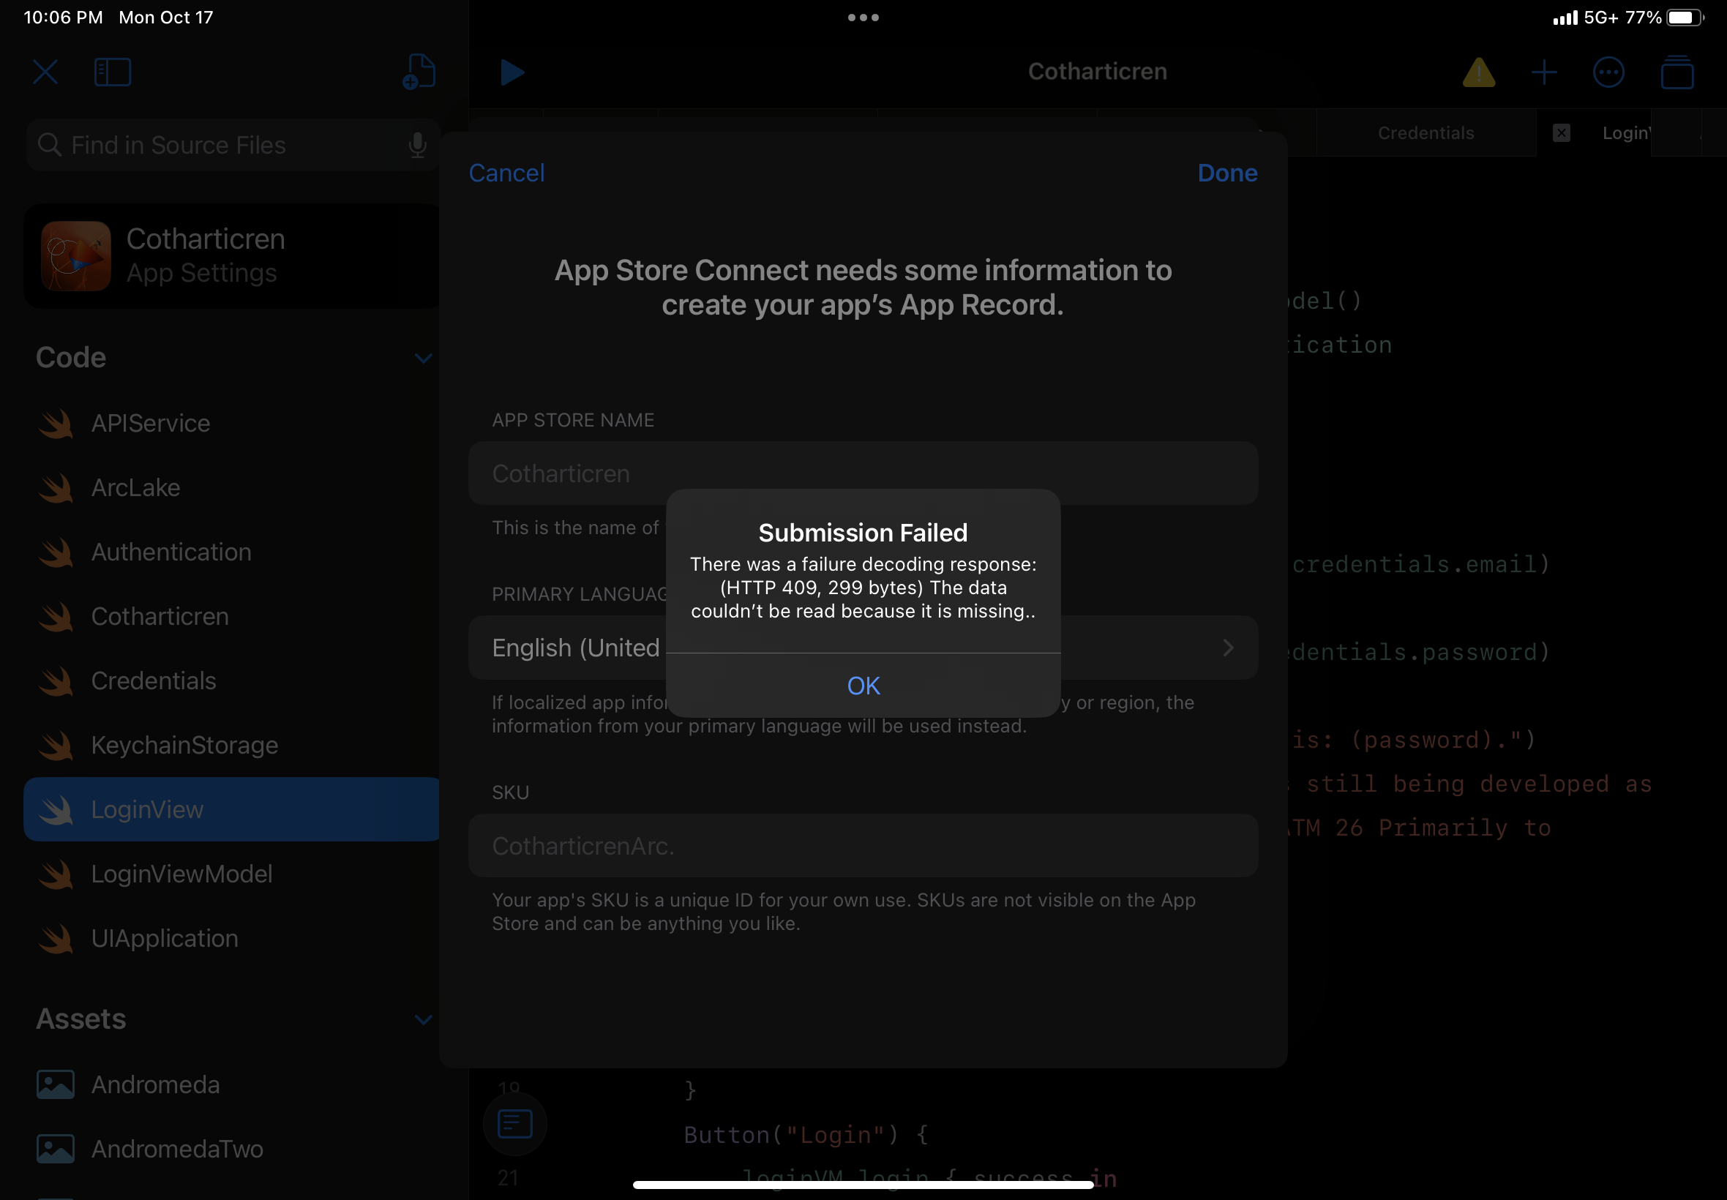
Task: Add a new source file icon
Action: (x=419, y=72)
